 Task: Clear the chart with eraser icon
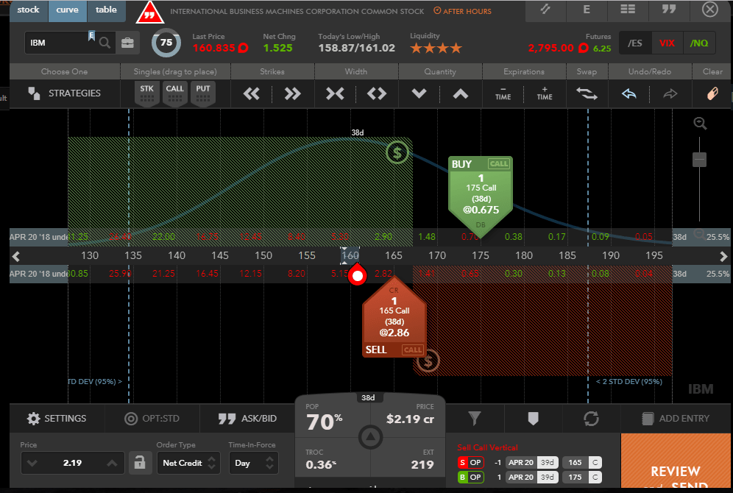(711, 93)
